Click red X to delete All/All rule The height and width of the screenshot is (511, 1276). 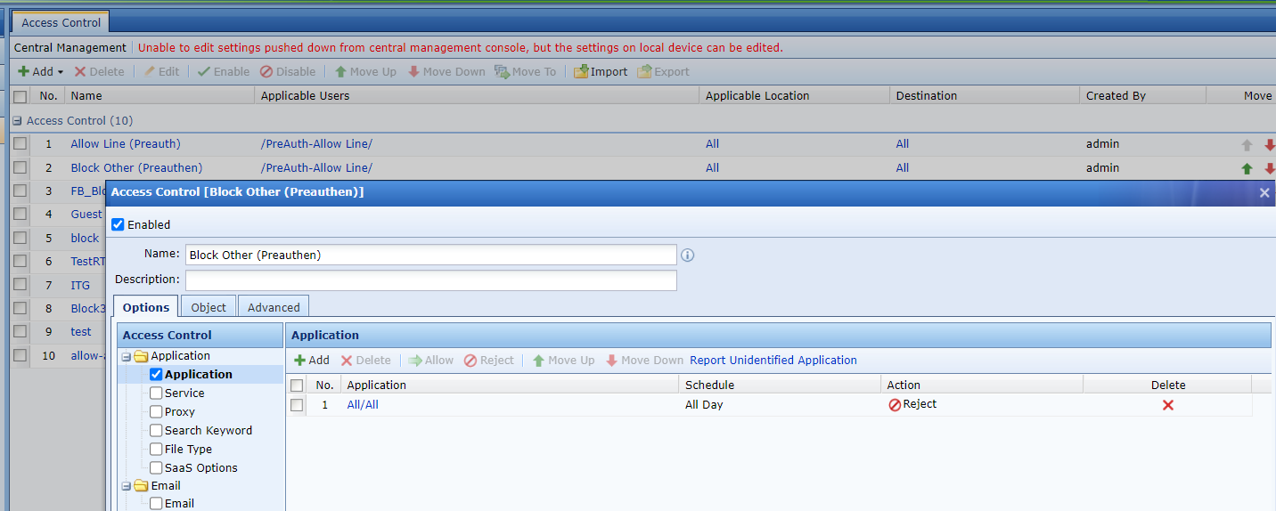pyautogui.click(x=1168, y=405)
